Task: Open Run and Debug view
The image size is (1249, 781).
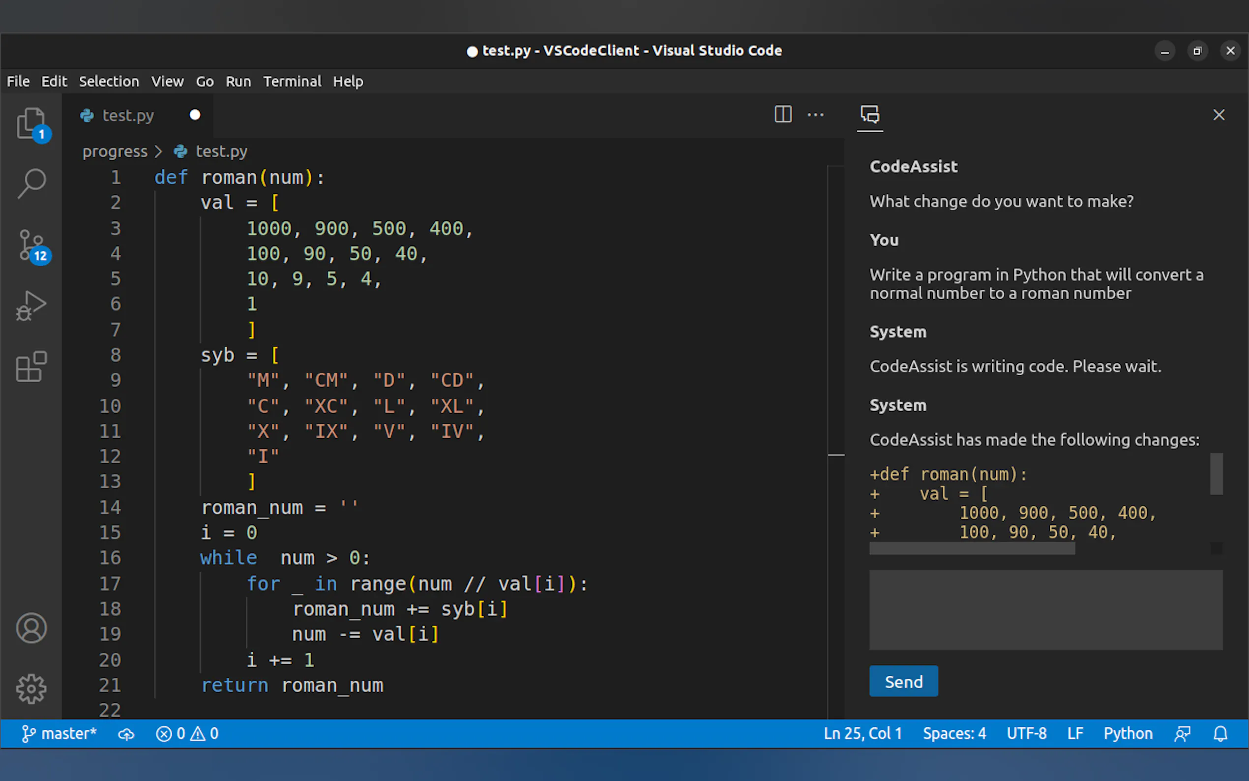Action: pyautogui.click(x=31, y=306)
